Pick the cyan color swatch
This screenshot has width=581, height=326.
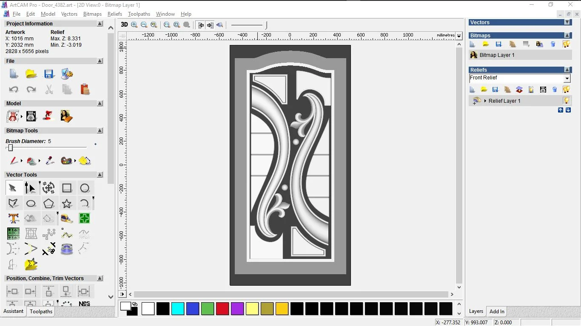(x=178, y=309)
